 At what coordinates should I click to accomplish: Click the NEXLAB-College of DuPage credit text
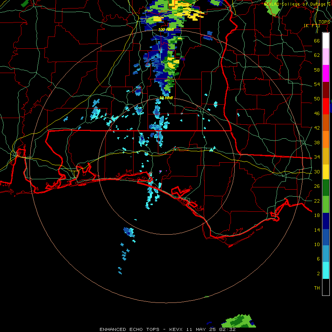coord(297,4)
